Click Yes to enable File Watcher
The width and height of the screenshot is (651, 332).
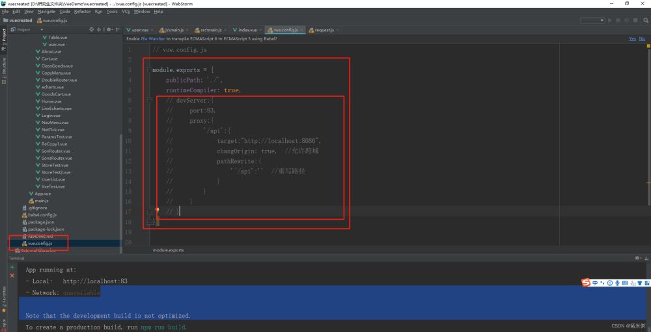(x=631, y=38)
